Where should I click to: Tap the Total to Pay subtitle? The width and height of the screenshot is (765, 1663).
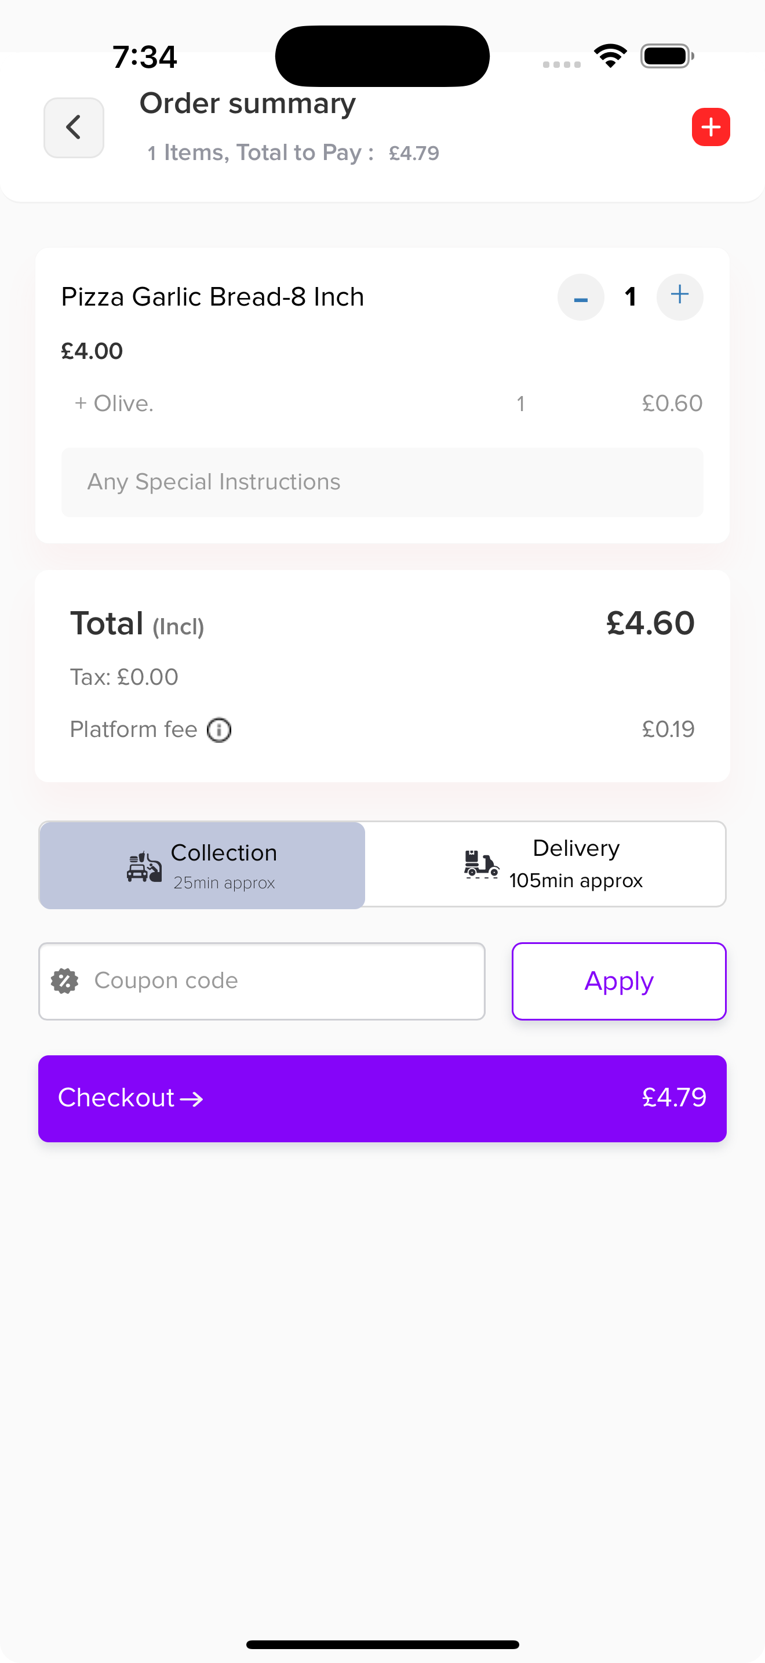point(293,153)
